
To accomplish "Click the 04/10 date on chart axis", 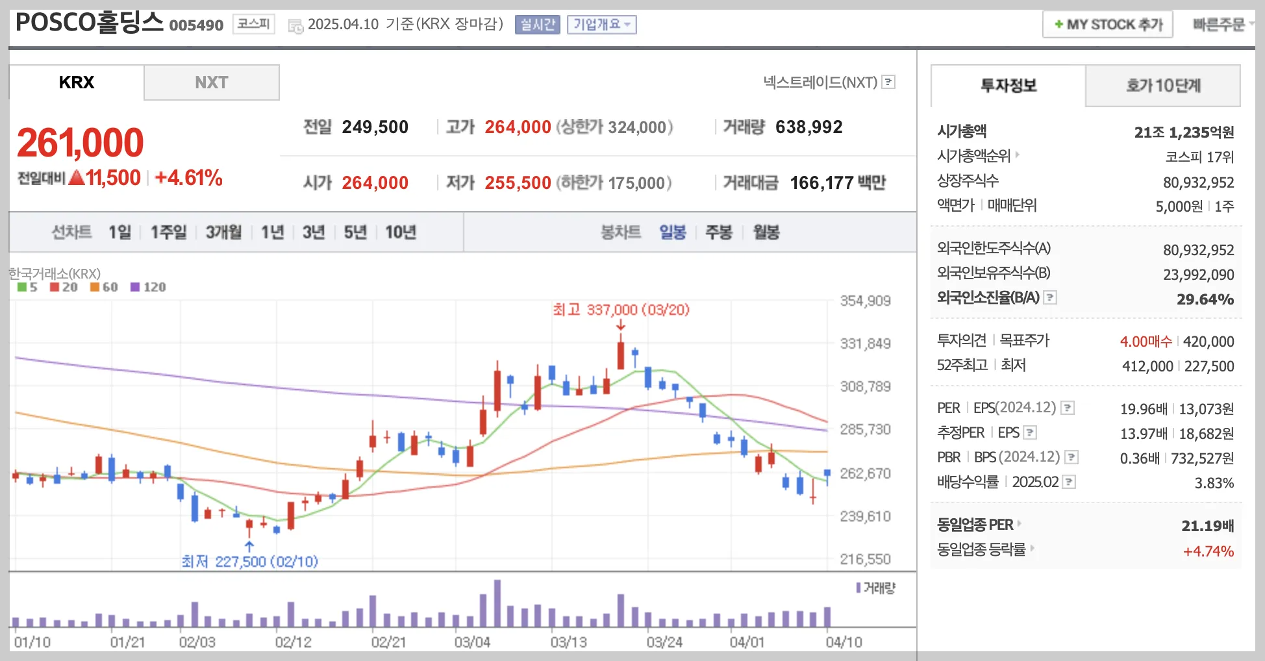I will 844,642.
